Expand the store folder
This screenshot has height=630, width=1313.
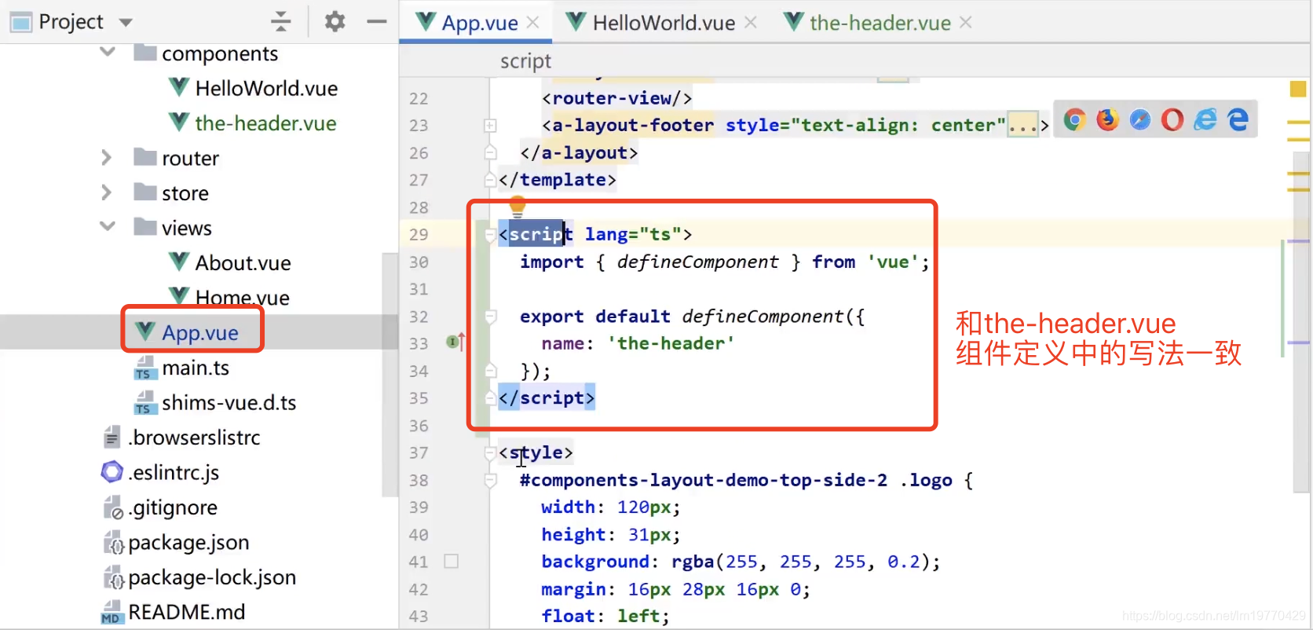click(107, 192)
